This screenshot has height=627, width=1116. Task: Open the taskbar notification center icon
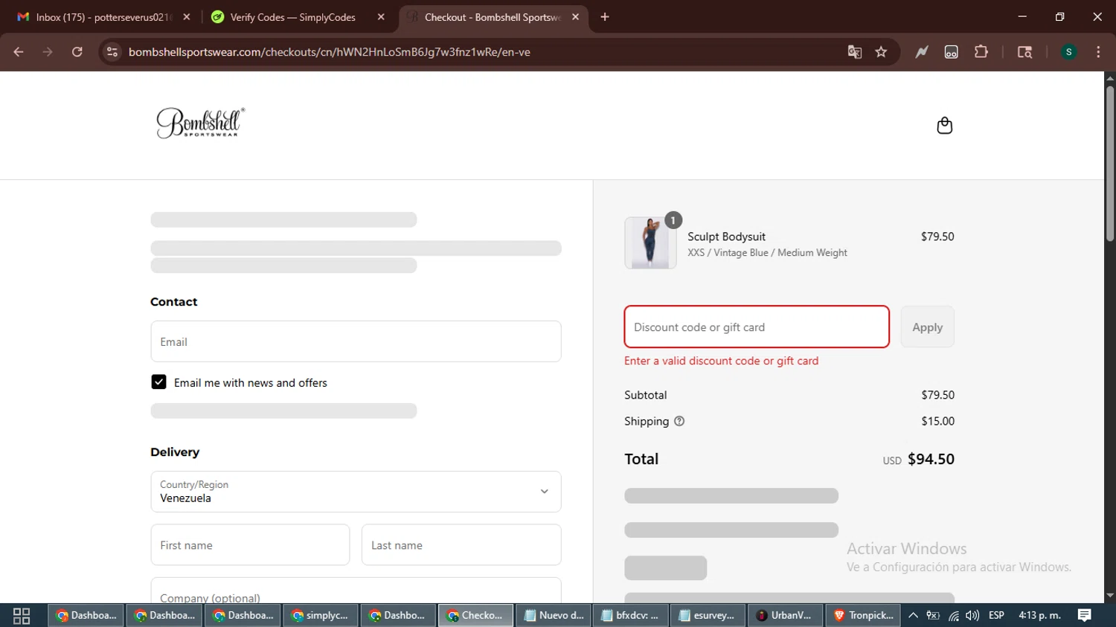point(1085,615)
